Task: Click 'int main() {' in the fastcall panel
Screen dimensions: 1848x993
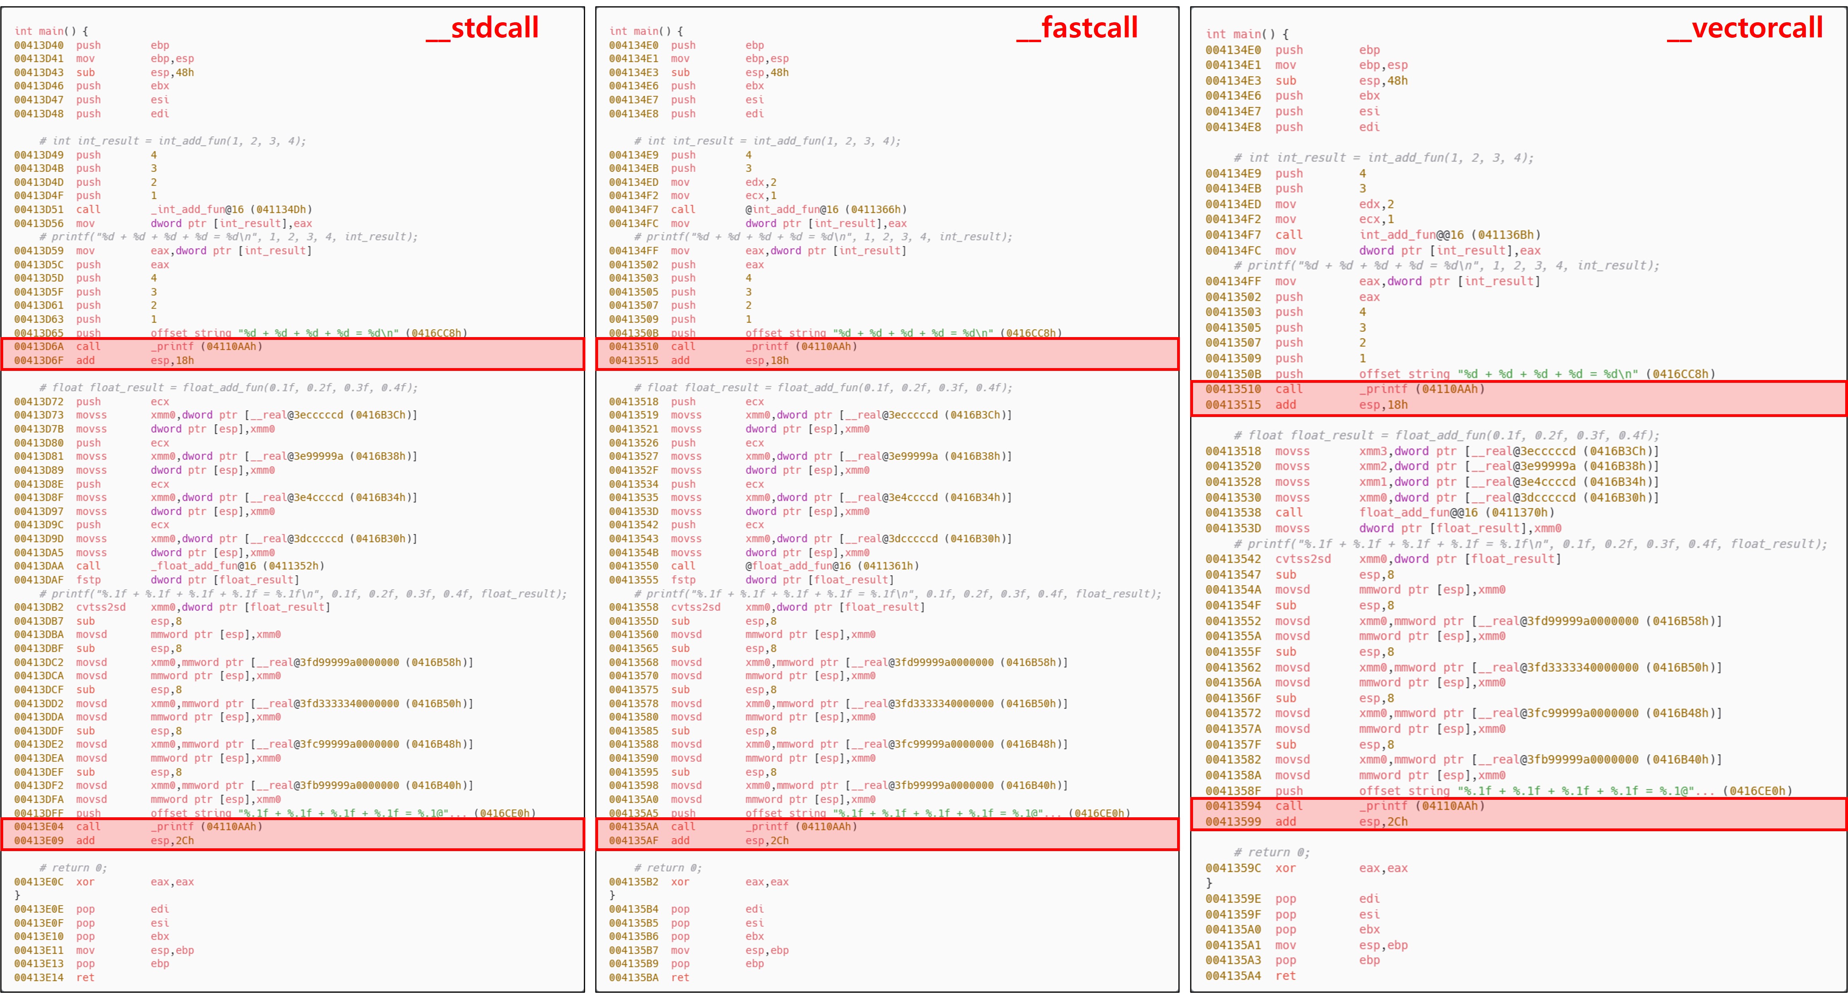Action: coord(646,31)
